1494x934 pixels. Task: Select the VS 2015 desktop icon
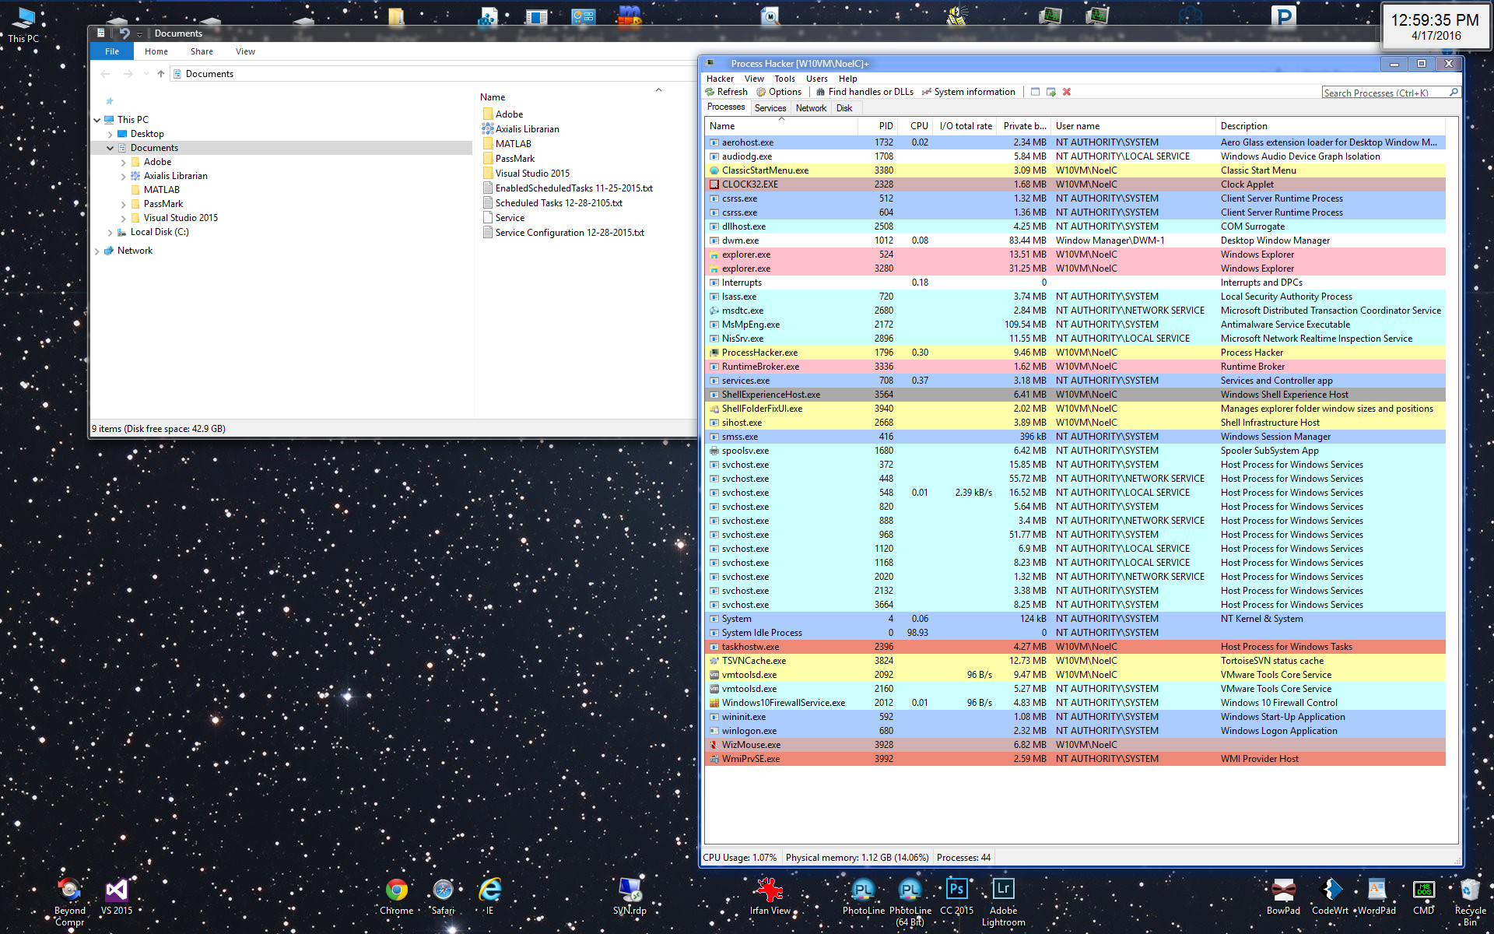click(117, 897)
